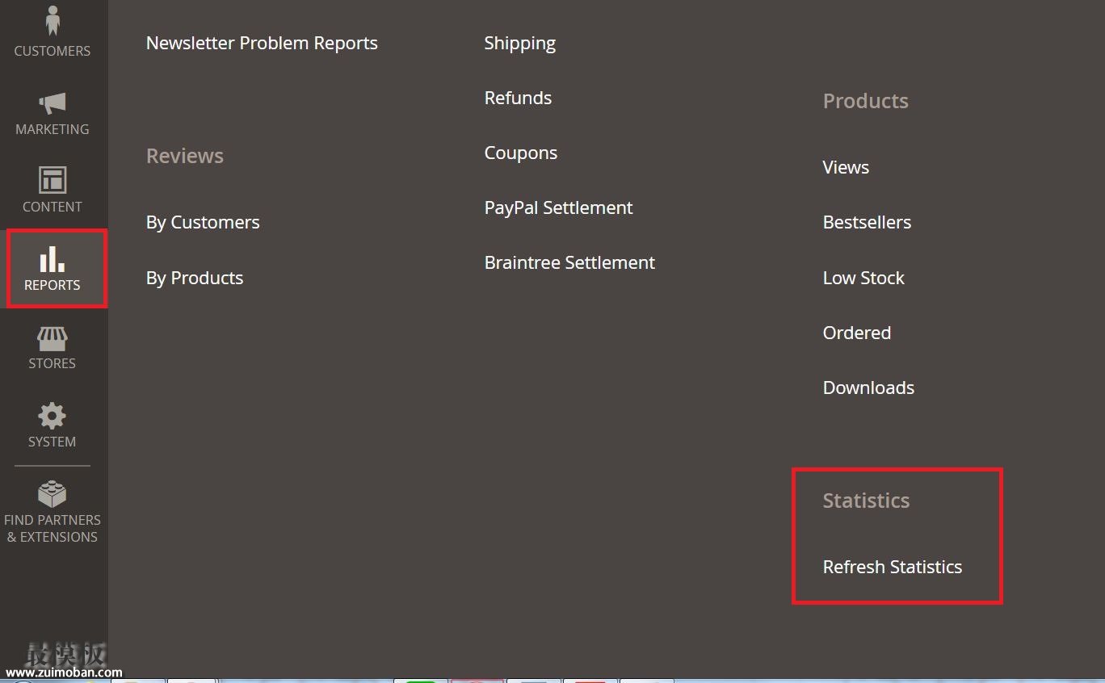Open Reviews By Products report
This screenshot has height=683, width=1105.
coord(195,278)
